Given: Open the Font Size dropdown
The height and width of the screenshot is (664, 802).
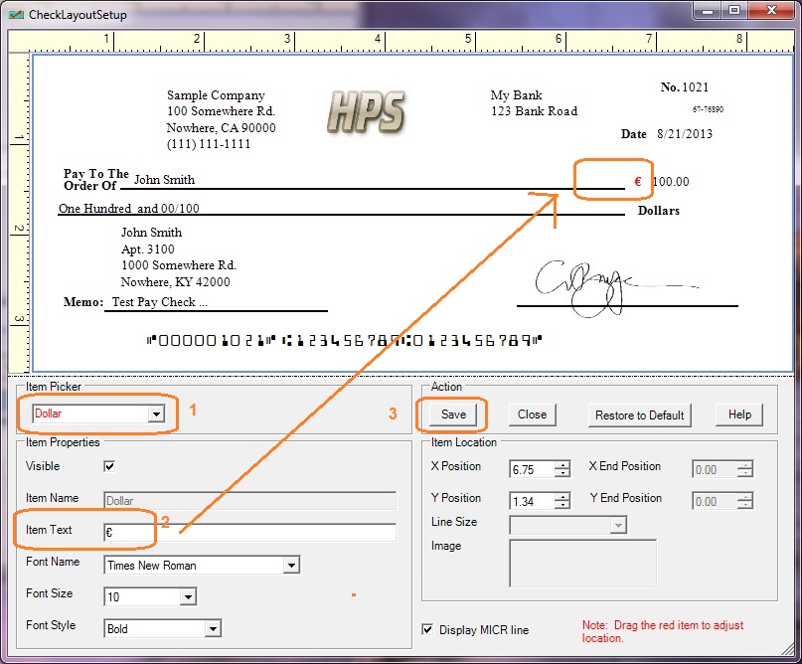Looking at the screenshot, I should coord(187,596).
